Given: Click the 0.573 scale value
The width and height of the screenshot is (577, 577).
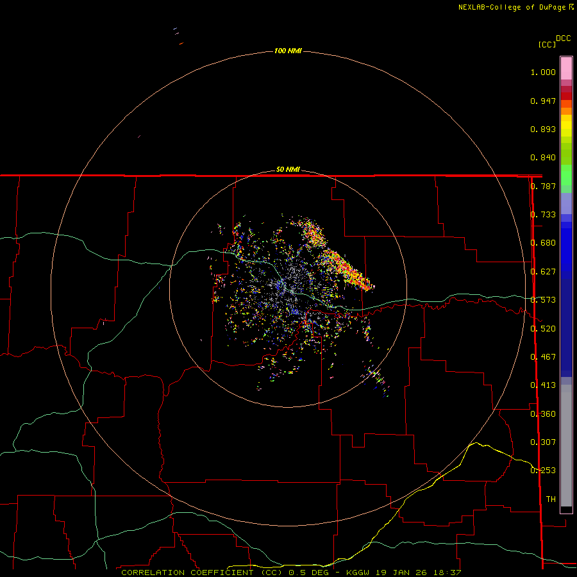Looking at the screenshot, I should pos(543,300).
